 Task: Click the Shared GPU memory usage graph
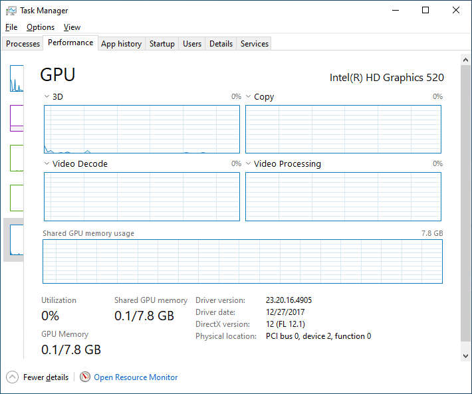tap(242, 262)
